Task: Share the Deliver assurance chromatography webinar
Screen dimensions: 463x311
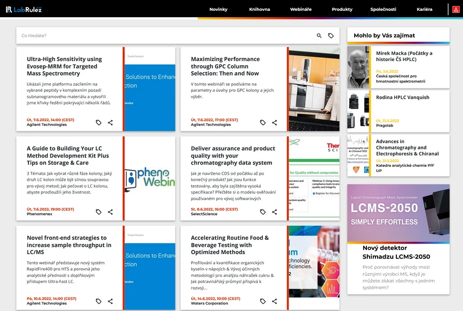Action: tap(274, 212)
